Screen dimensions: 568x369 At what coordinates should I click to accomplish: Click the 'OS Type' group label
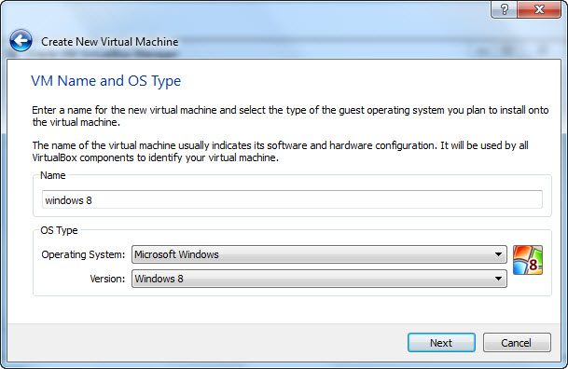coord(59,230)
